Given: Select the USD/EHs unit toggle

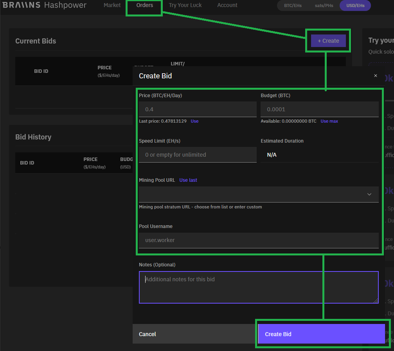Looking at the screenshot, I should pyautogui.click(x=355, y=5).
